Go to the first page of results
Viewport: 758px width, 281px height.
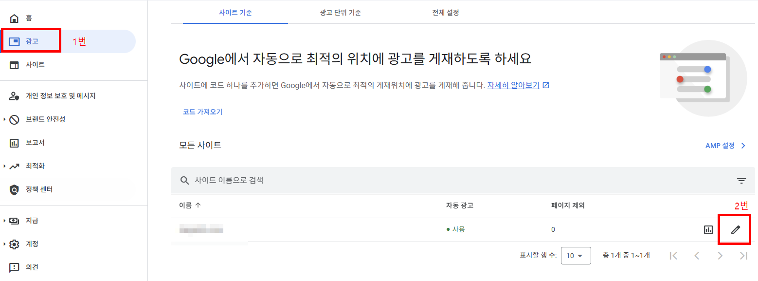pos(673,256)
